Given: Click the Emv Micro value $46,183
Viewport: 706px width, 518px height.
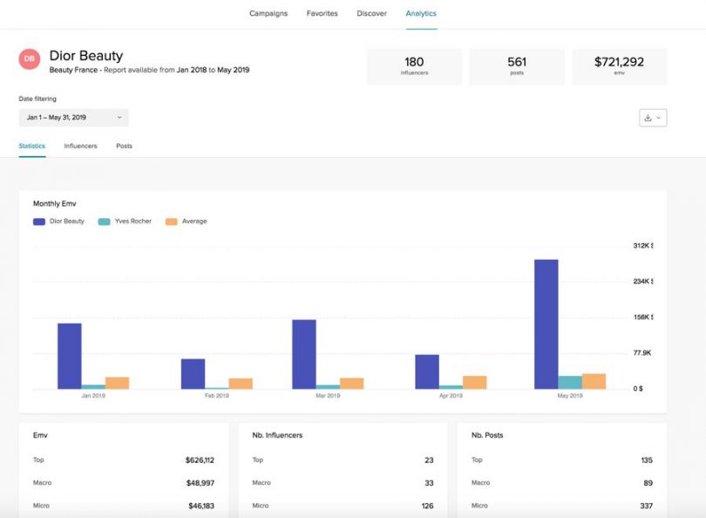Looking at the screenshot, I should pyautogui.click(x=201, y=506).
